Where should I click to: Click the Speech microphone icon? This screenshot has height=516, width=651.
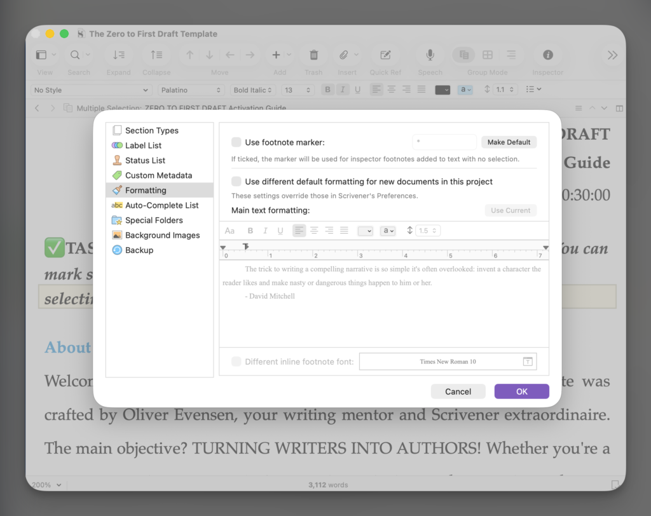point(430,55)
